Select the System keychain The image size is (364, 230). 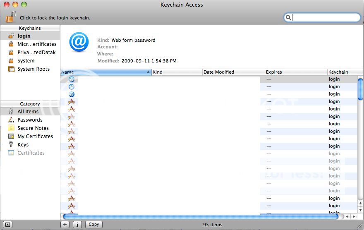click(26, 61)
